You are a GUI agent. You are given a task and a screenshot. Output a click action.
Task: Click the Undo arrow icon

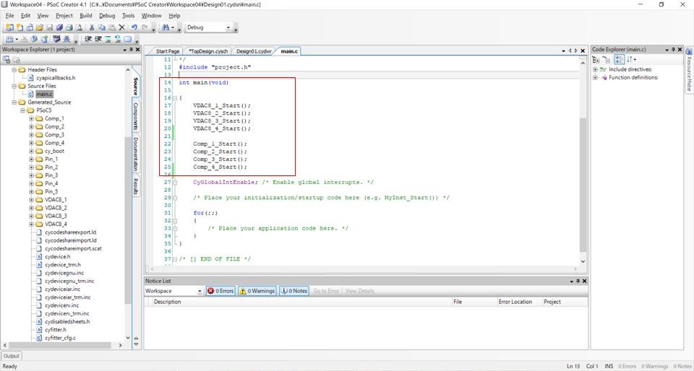click(x=134, y=27)
